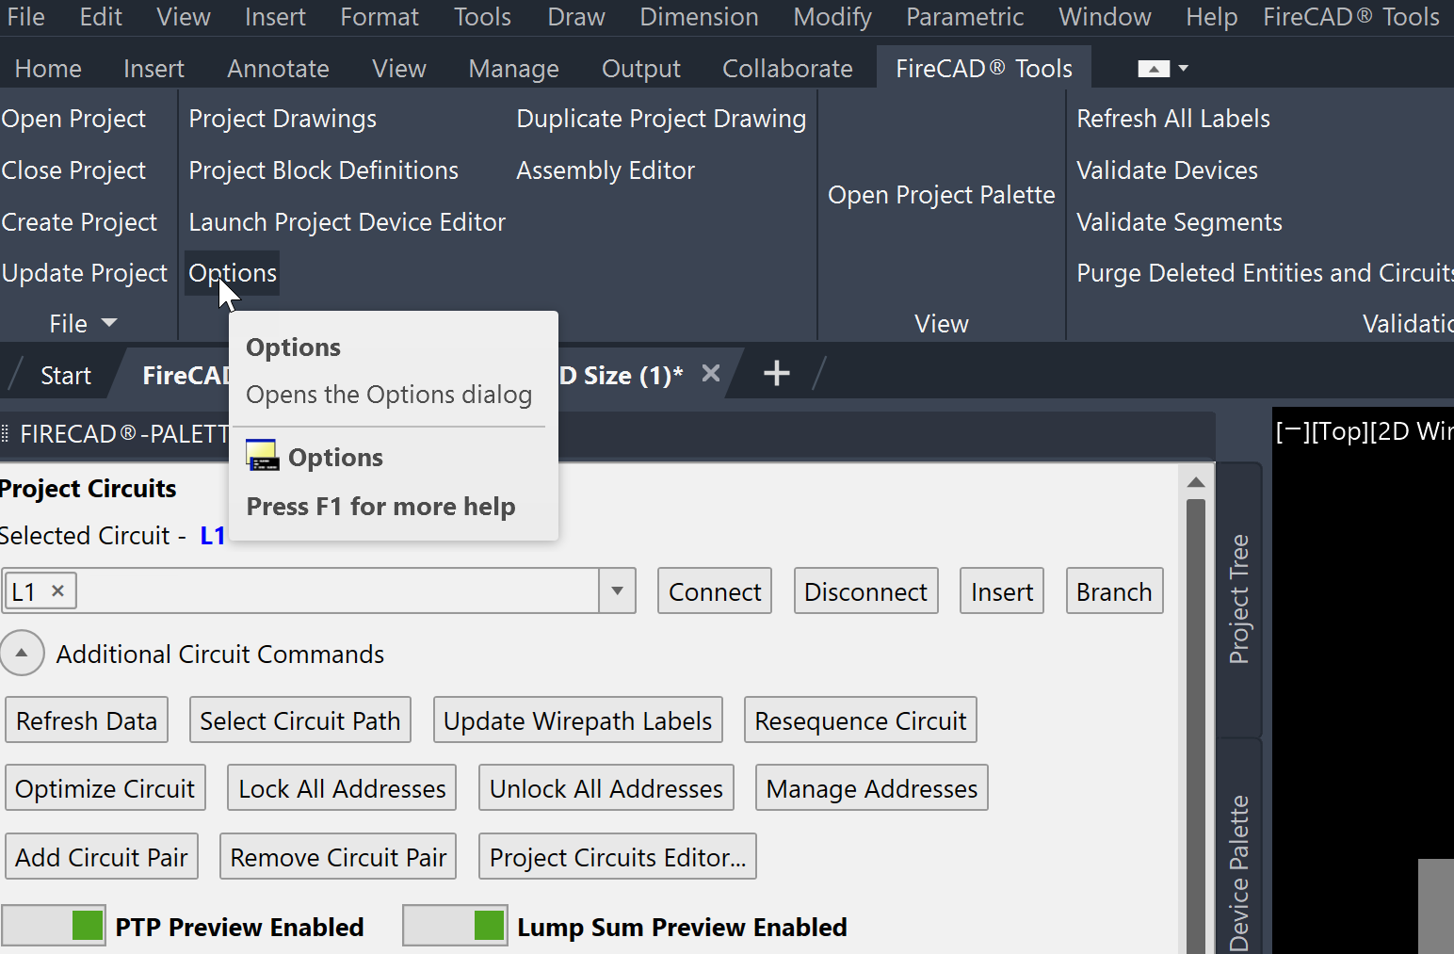The width and height of the screenshot is (1454, 954).
Task: Click Resequence Circuit button
Action: click(x=861, y=720)
